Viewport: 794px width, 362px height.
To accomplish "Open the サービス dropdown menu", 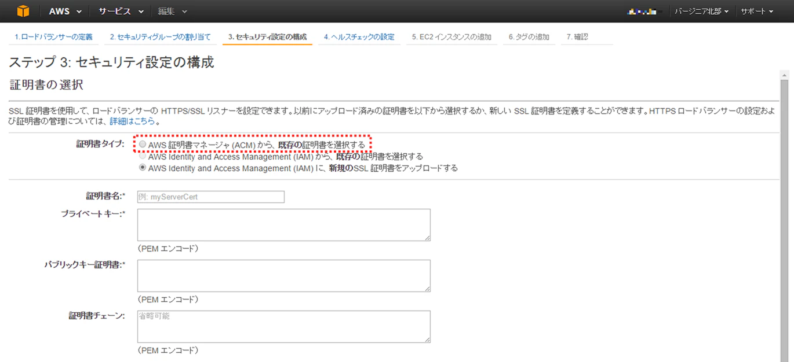I will [121, 12].
